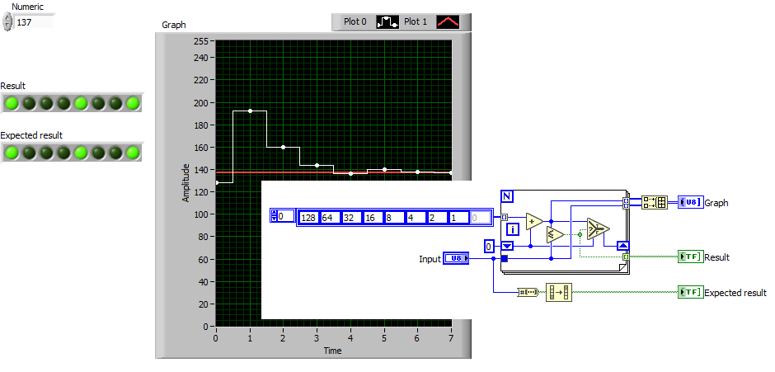Click the Expected result TF indicator terminal
The height and width of the screenshot is (372, 775).
[690, 292]
